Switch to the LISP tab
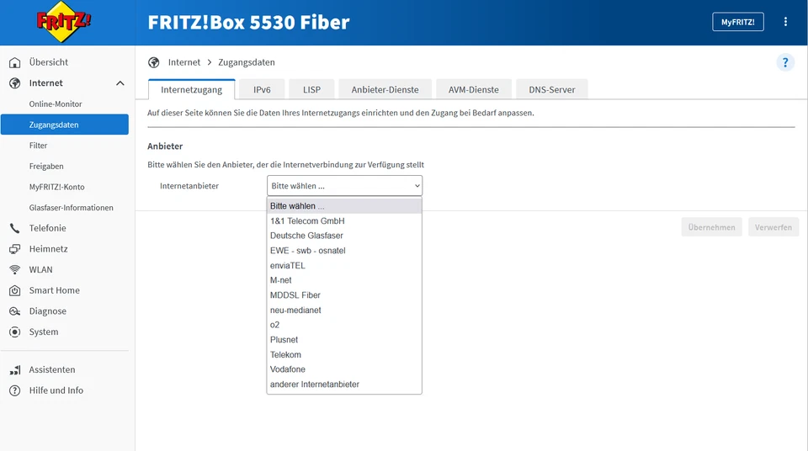 [311, 89]
